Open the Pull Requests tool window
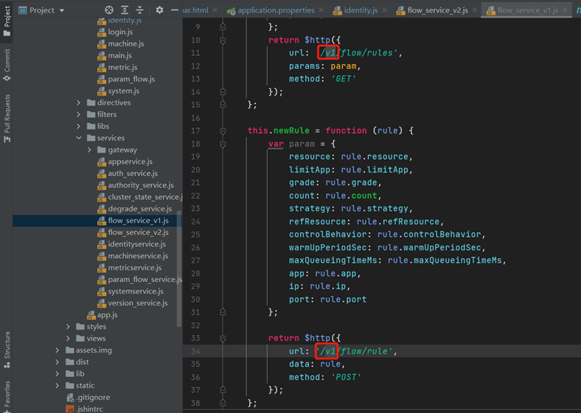Screen dimensions: 581x413 coord(7,119)
